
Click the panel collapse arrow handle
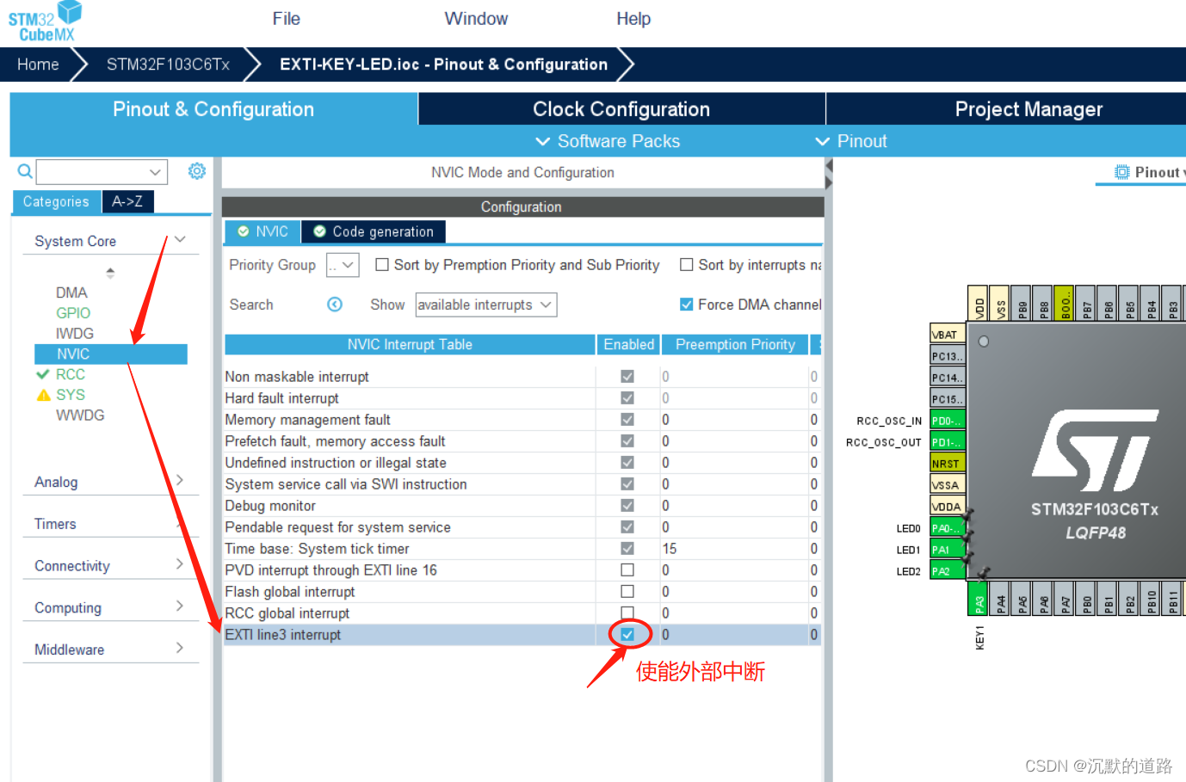pyautogui.click(x=829, y=175)
